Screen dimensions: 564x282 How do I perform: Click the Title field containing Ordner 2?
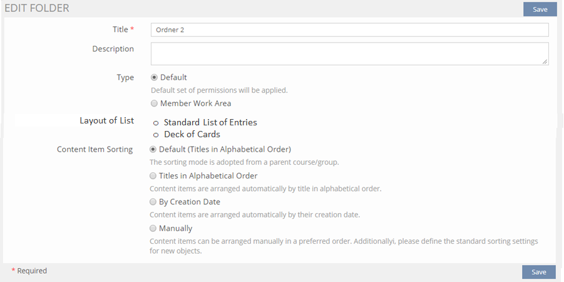(x=349, y=30)
